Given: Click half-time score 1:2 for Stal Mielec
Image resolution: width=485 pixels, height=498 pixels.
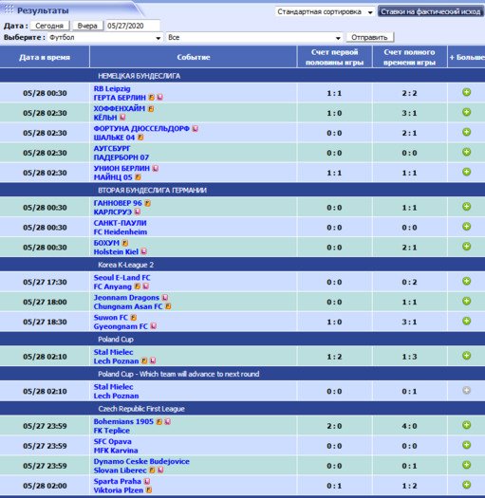Looking at the screenshot, I should click(334, 357).
